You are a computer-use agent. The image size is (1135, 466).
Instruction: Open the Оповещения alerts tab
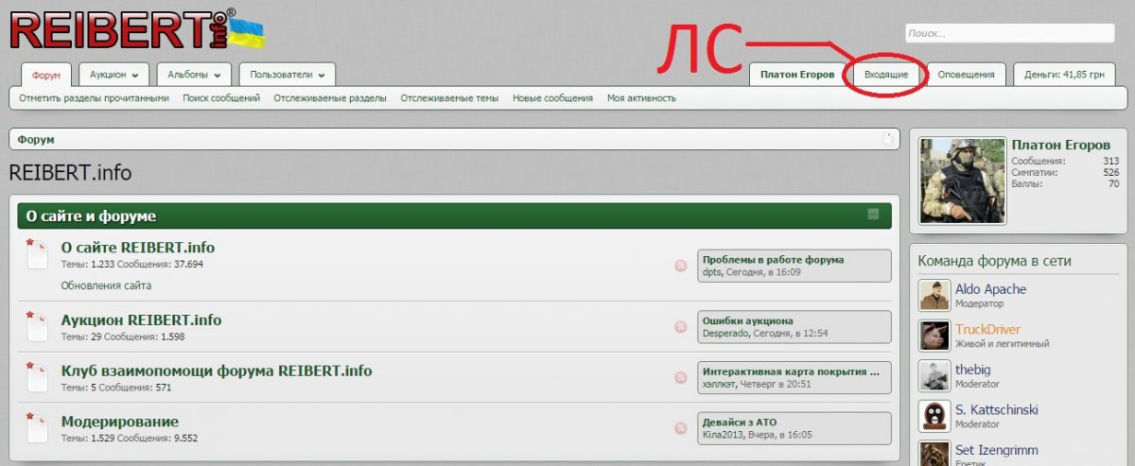pyautogui.click(x=966, y=75)
